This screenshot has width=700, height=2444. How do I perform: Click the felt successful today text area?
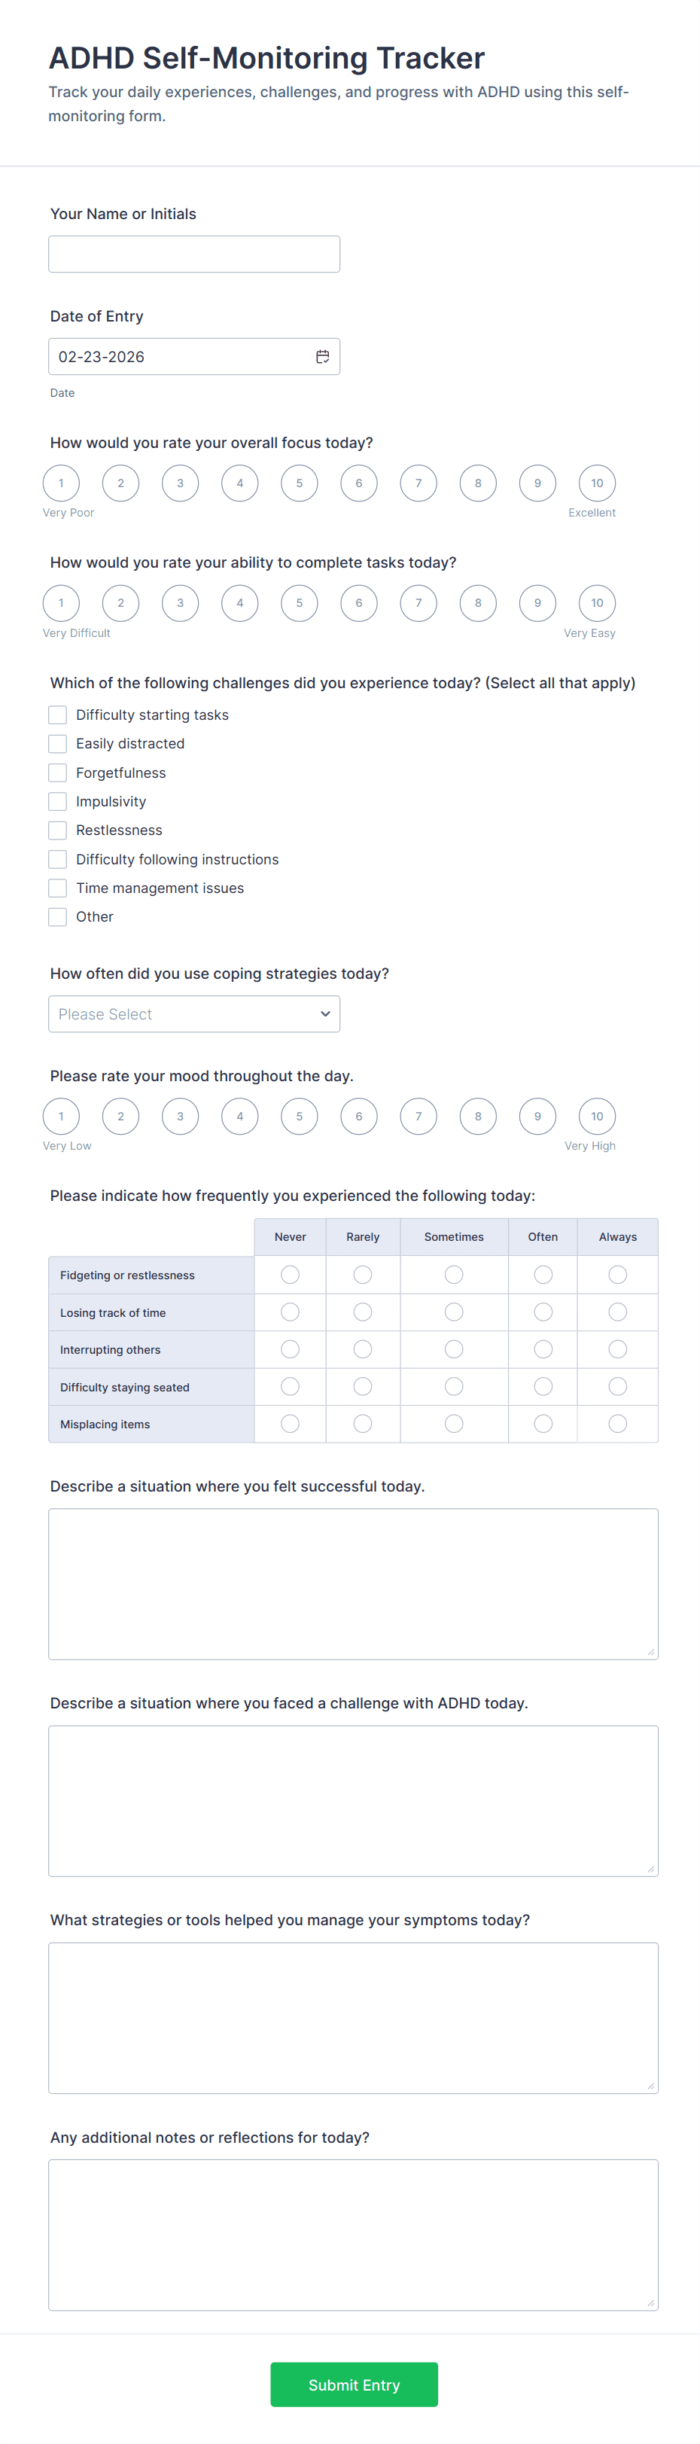coord(353,1583)
